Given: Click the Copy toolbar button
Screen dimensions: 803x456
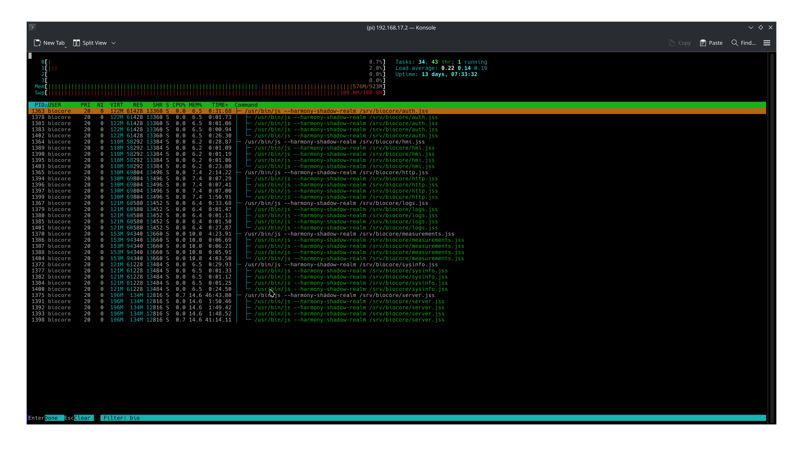Looking at the screenshot, I should [x=680, y=43].
